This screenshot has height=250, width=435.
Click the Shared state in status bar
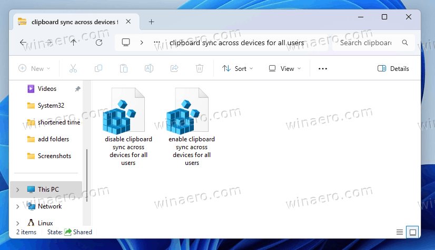78,232
